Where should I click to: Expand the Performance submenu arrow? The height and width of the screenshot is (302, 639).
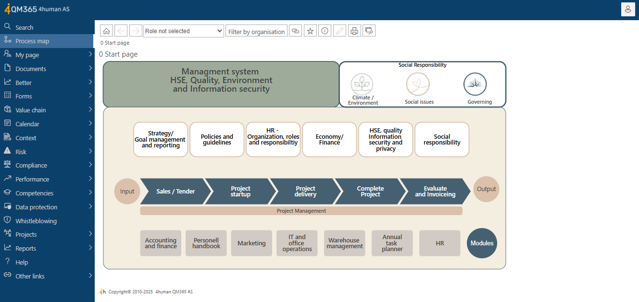[90, 179]
